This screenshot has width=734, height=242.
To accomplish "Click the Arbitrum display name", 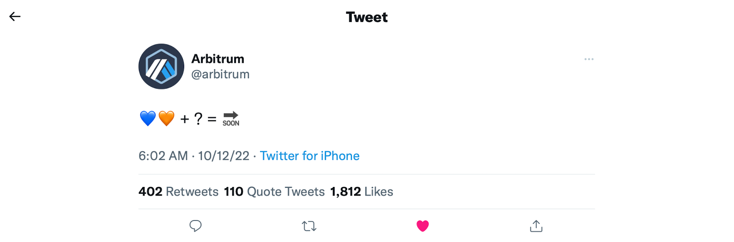I will 218,59.
